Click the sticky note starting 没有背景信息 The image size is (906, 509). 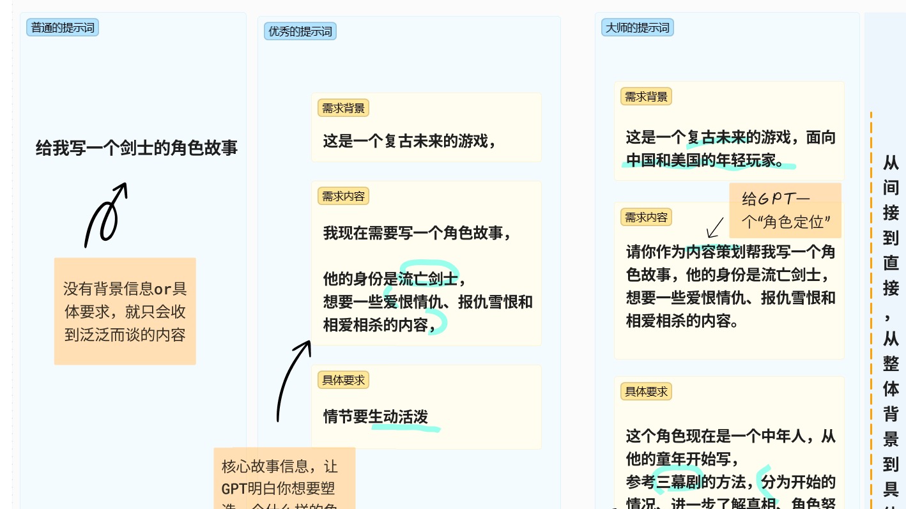pos(125,311)
